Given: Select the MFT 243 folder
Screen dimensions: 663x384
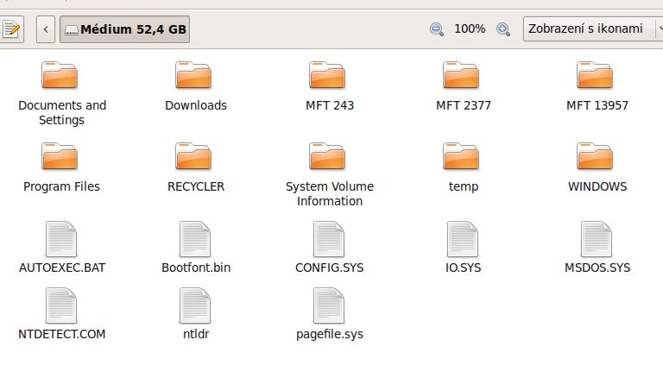Looking at the screenshot, I should point(329,77).
